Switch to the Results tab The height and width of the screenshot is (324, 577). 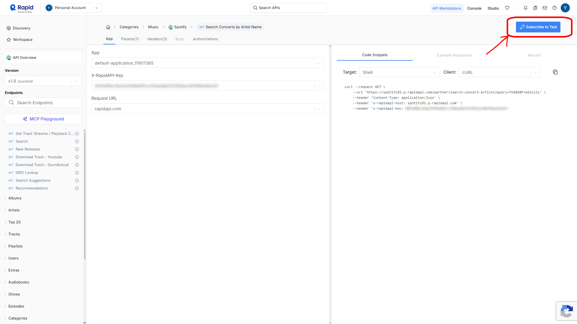(x=534, y=55)
